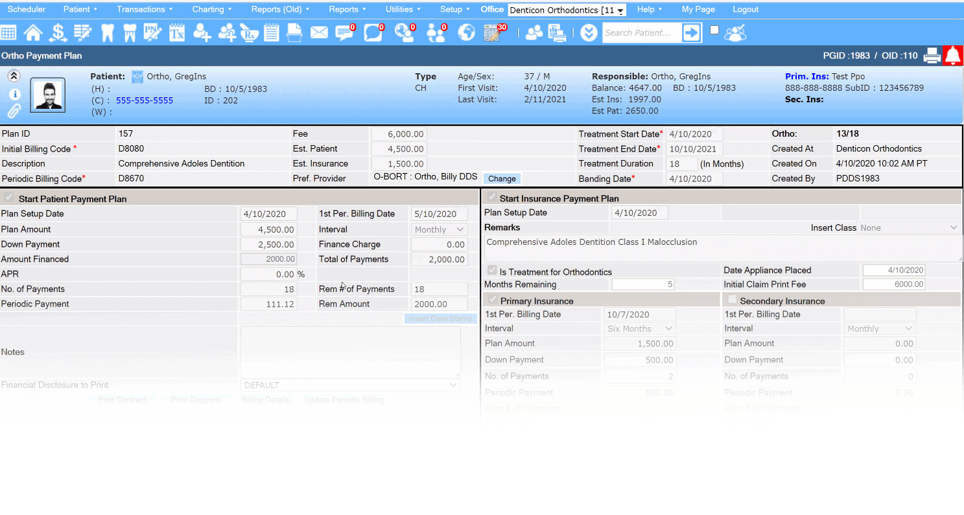Open the Transactions menu
This screenshot has height=515, width=964.
(141, 9)
